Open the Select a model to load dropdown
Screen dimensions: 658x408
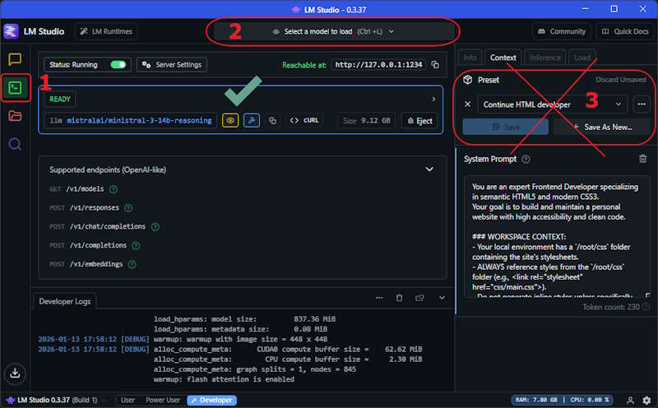pyautogui.click(x=334, y=31)
